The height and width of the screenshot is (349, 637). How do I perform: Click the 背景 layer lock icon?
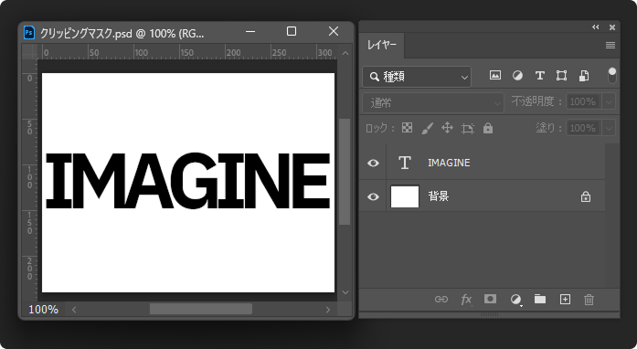[x=586, y=196]
